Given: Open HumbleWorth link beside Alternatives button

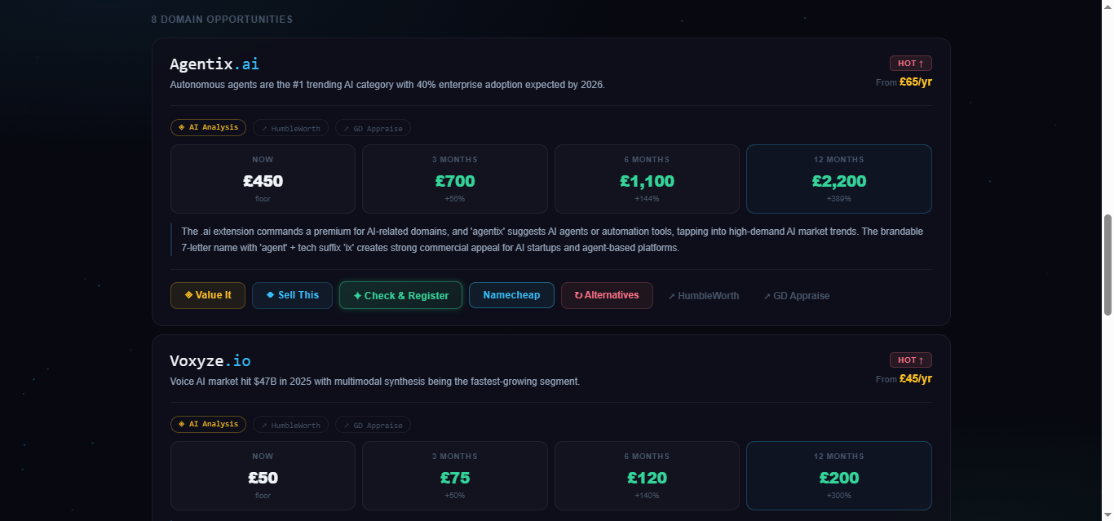Looking at the screenshot, I should [704, 296].
